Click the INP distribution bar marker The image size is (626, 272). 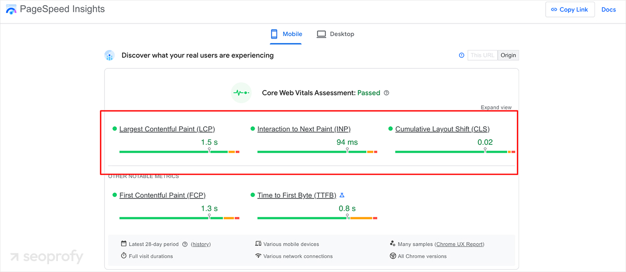[x=347, y=150]
